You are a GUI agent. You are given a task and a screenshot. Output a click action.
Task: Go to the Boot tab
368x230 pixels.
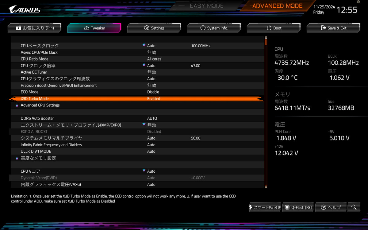[274, 28]
